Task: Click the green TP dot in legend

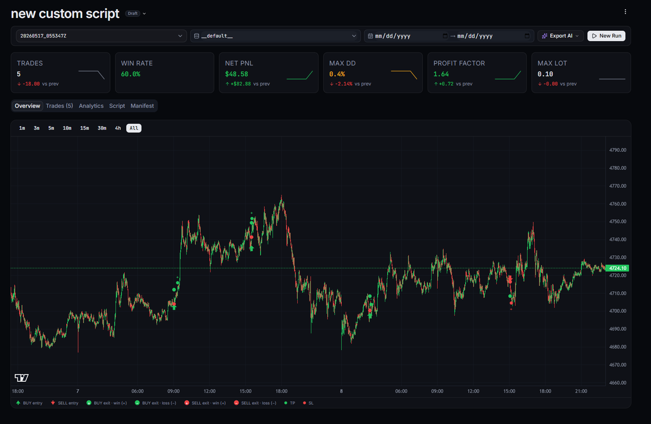Action: coord(285,403)
